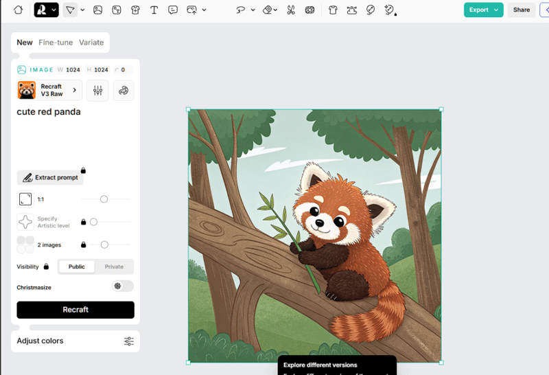Choose the text-to-image frame tool
Screen dimensions: 549x375
[x=117, y=10]
